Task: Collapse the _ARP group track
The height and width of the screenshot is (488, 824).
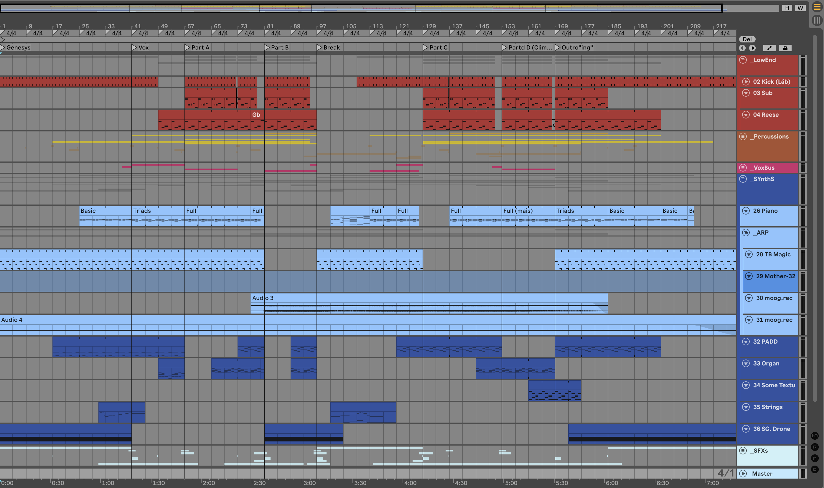Action: click(x=746, y=233)
